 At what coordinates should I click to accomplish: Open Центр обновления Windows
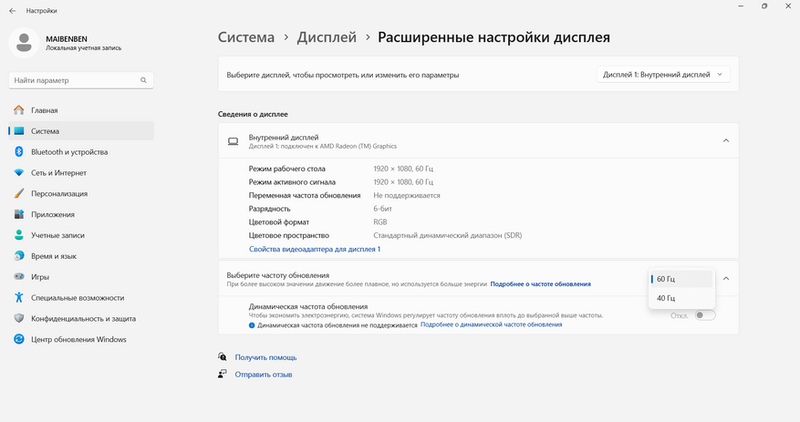point(78,339)
